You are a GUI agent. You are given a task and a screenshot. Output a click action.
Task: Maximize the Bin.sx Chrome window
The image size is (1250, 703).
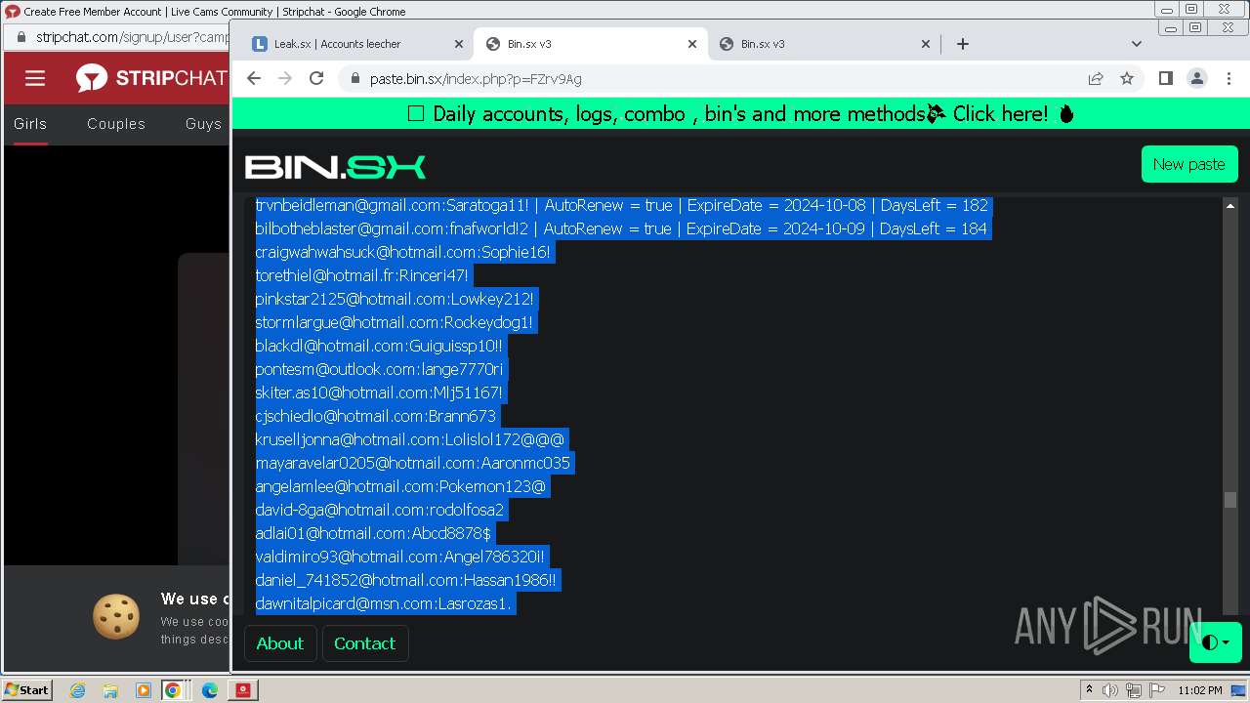1195,28
